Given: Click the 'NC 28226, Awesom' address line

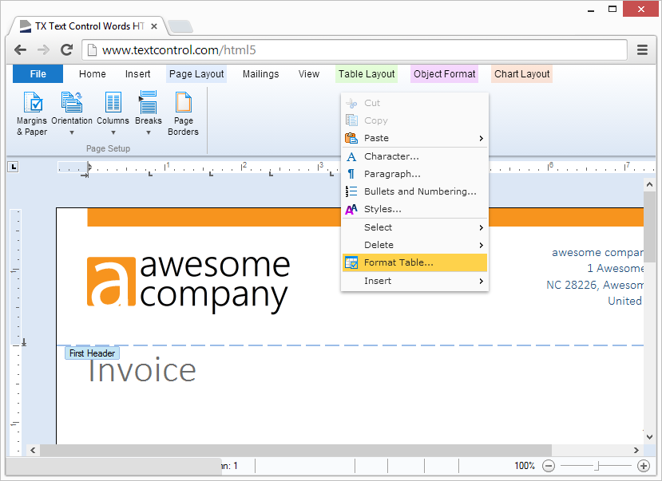Looking at the screenshot, I should coord(595,286).
